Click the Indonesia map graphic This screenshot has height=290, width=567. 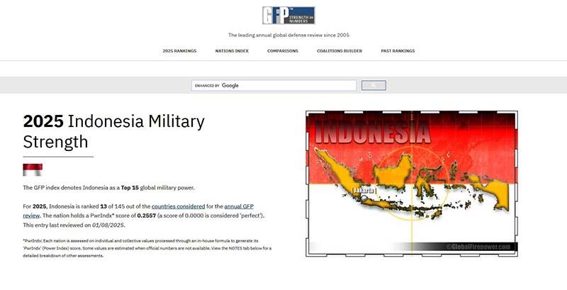pos(411,184)
